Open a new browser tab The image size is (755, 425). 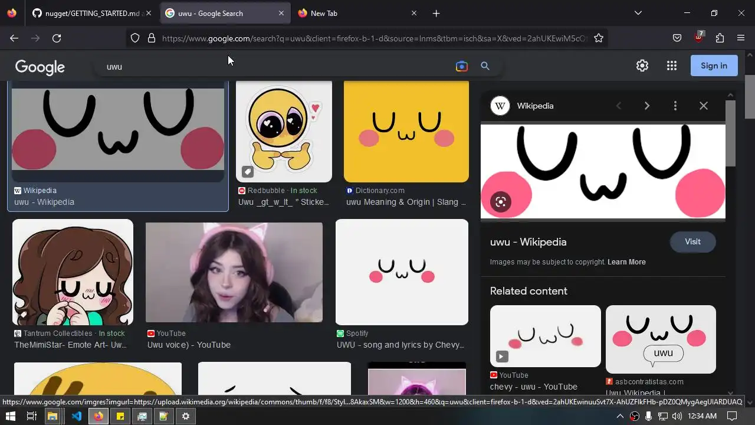[x=436, y=13]
